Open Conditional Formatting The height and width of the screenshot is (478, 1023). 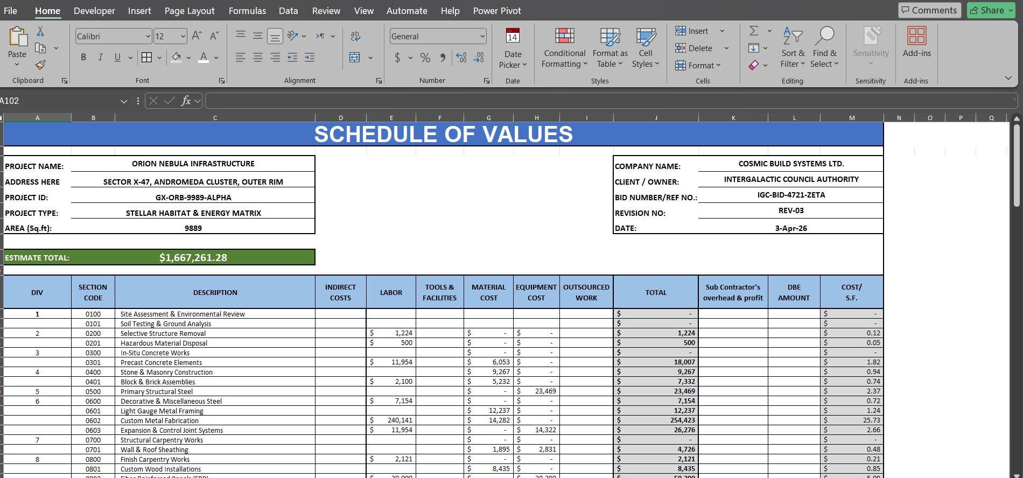click(x=564, y=48)
